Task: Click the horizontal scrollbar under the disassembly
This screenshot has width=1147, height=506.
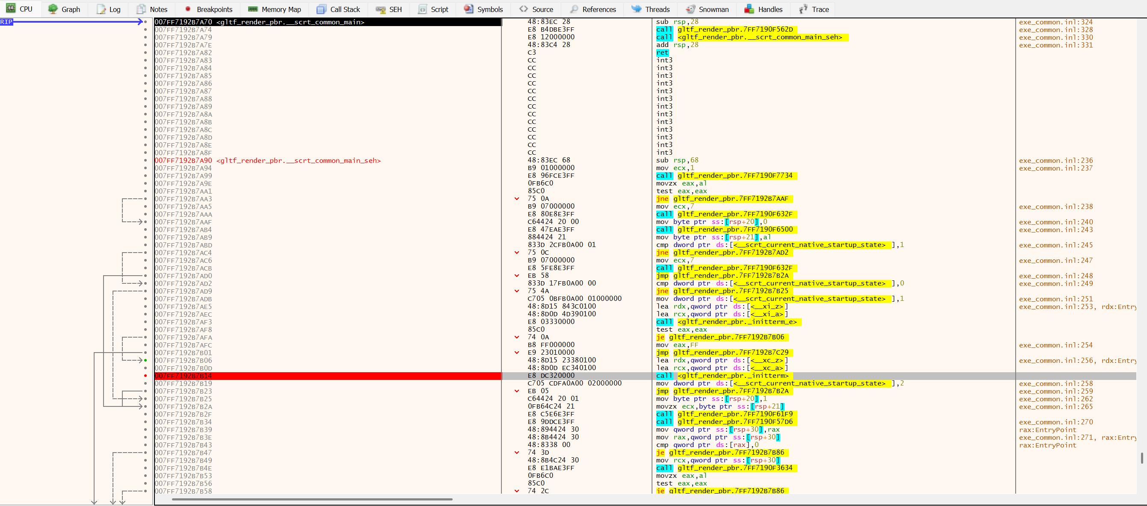Action: [x=312, y=499]
